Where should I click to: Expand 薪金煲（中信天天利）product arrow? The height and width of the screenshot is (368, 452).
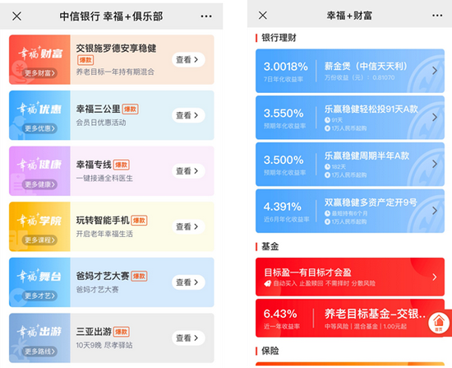pyautogui.click(x=435, y=71)
